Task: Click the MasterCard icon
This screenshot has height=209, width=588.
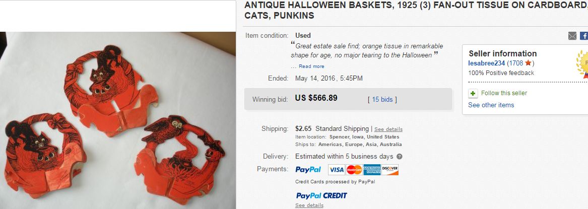Action: 354,170
